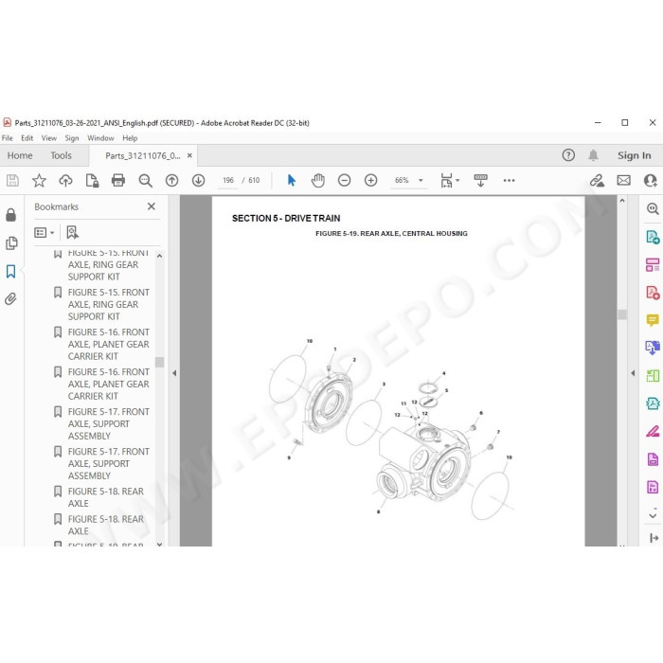The image size is (663, 663).
Task: Open Create PDF tool in right pane
Action: [653, 293]
